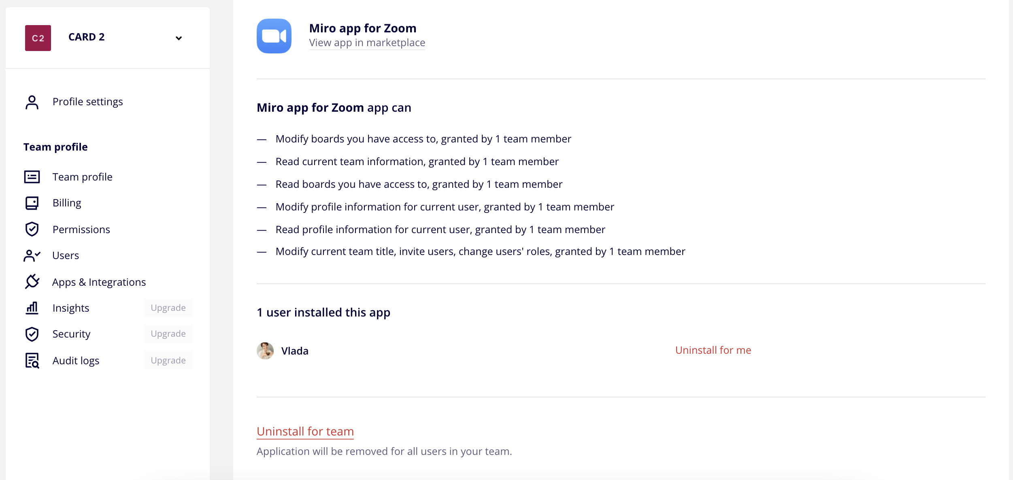1013x480 pixels.
Task: Open the Apps & Integrations menu item
Action: 99,282
